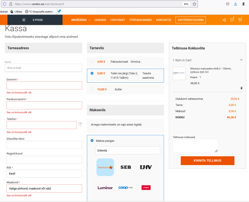Image resolution: width=249 pixels, height=202 pixels.
Task: Select LHV bank logo
Action: click(145, 167)
